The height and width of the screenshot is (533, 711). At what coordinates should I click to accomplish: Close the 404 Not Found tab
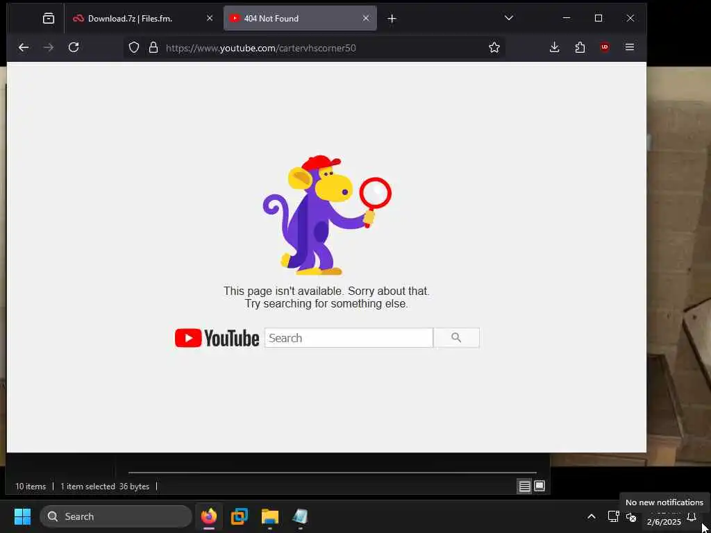point(366,18)
